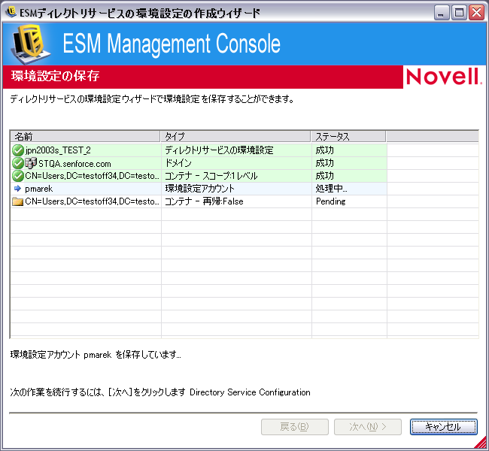Click the CN=Users name in the Pending row
Image resolution: width=489 pixels, height=451 pixels.
(92, 201)
